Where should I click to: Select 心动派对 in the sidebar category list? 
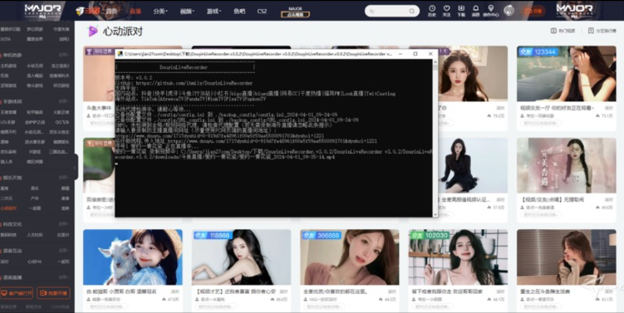point(8,208)
